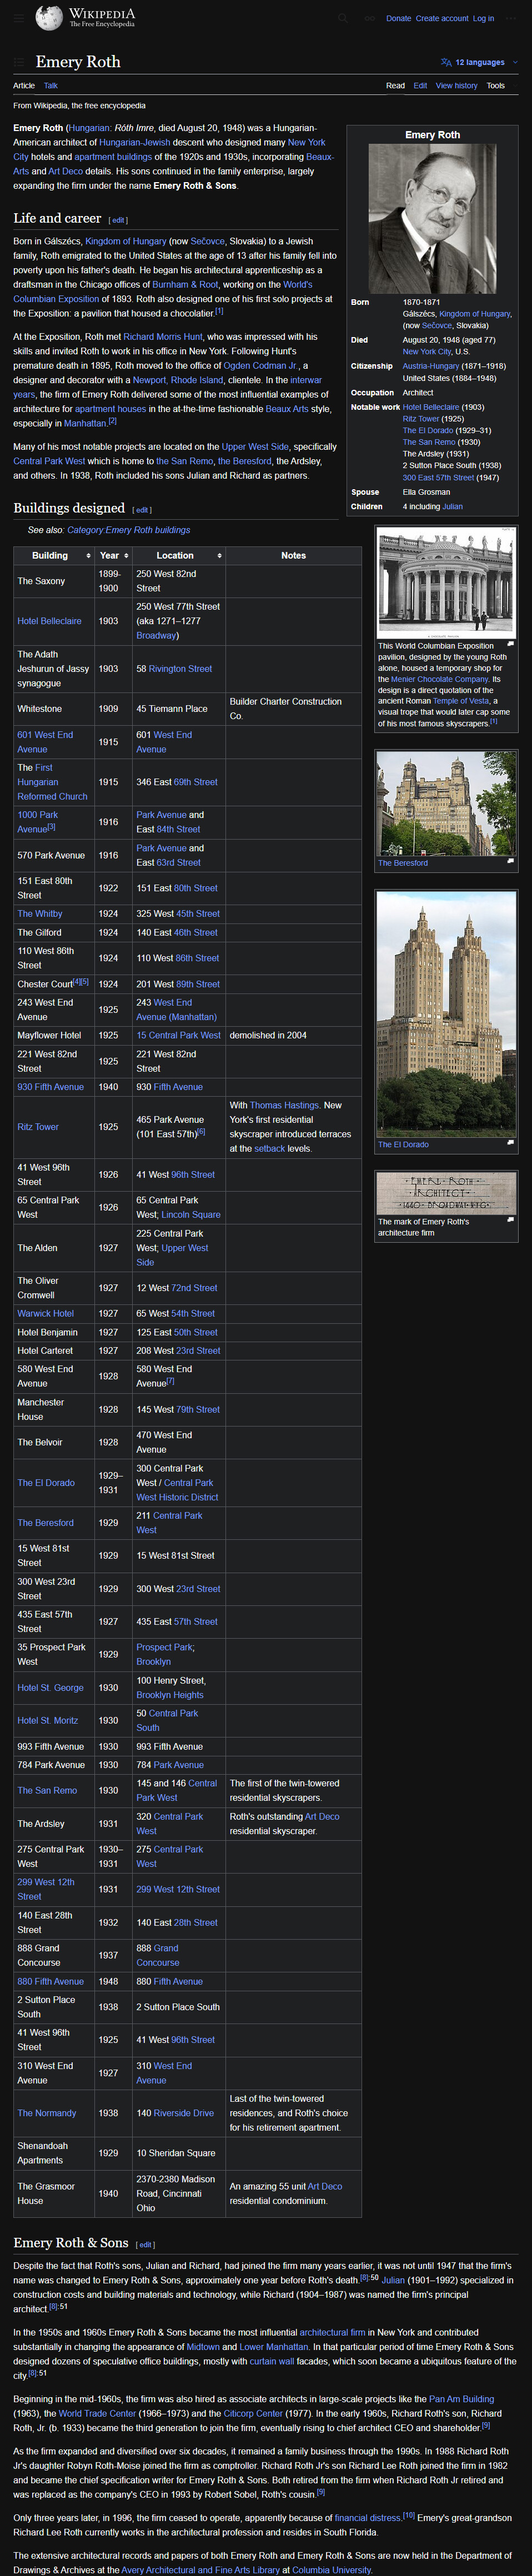
Task: Open Menier Chocolate Company caption link
Action: point(440,679)
